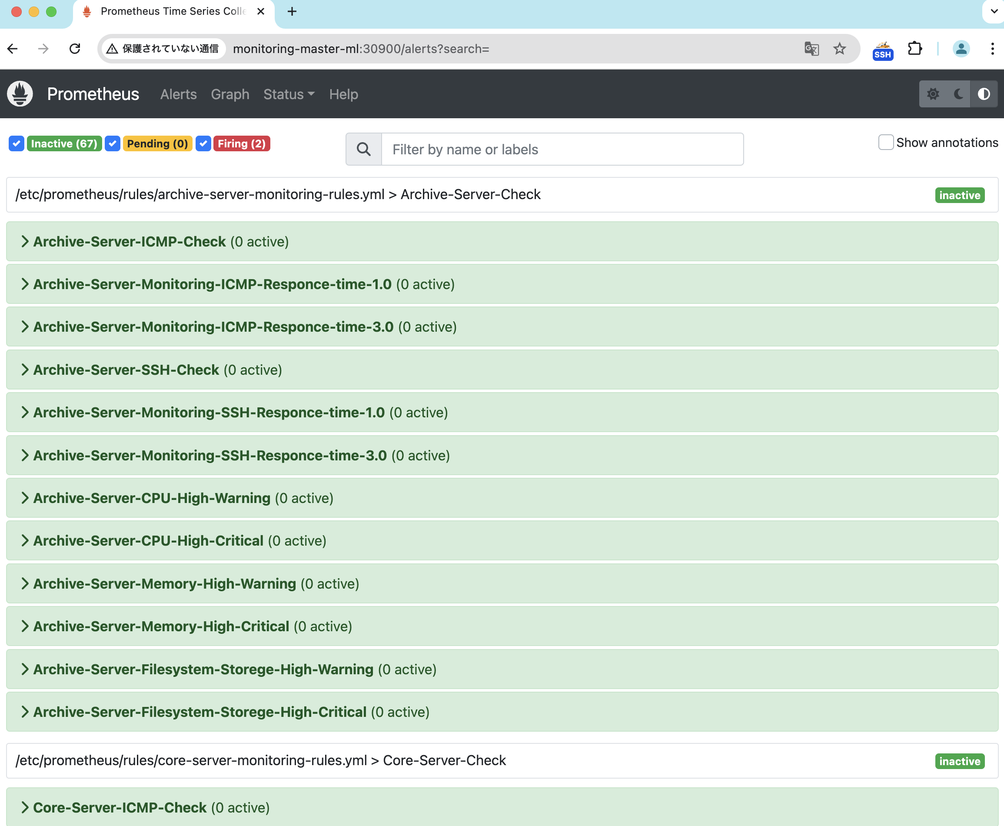The height and width of the screenshot is (826, 1004).
Task: Expand Archive-Server-ICMP-Check alert rule
Action: 130,242
